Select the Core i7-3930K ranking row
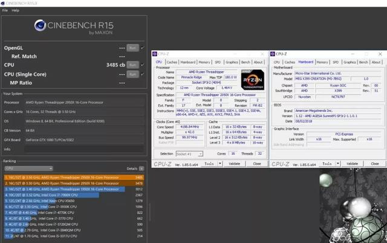387x243 pixels. coord(74,207)
